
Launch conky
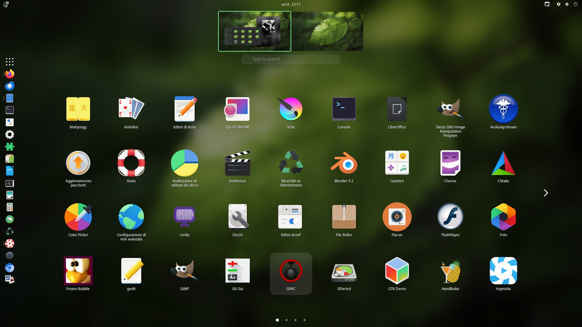[x=185, y=217]
